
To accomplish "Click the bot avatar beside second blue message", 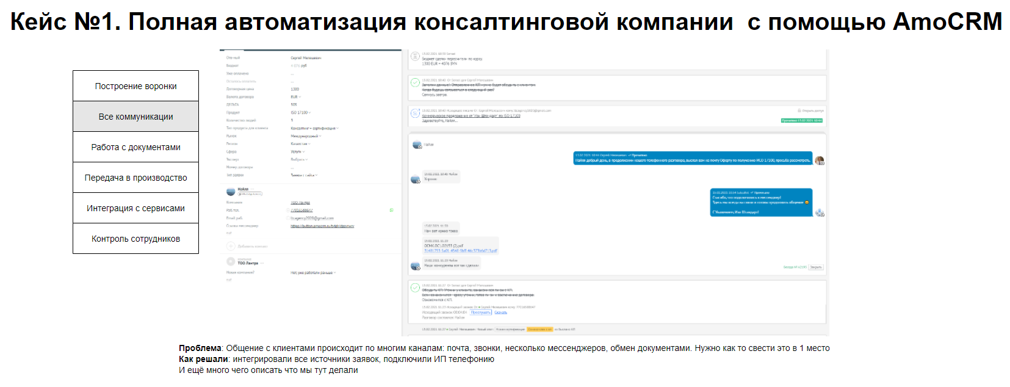I will (820, 212).
